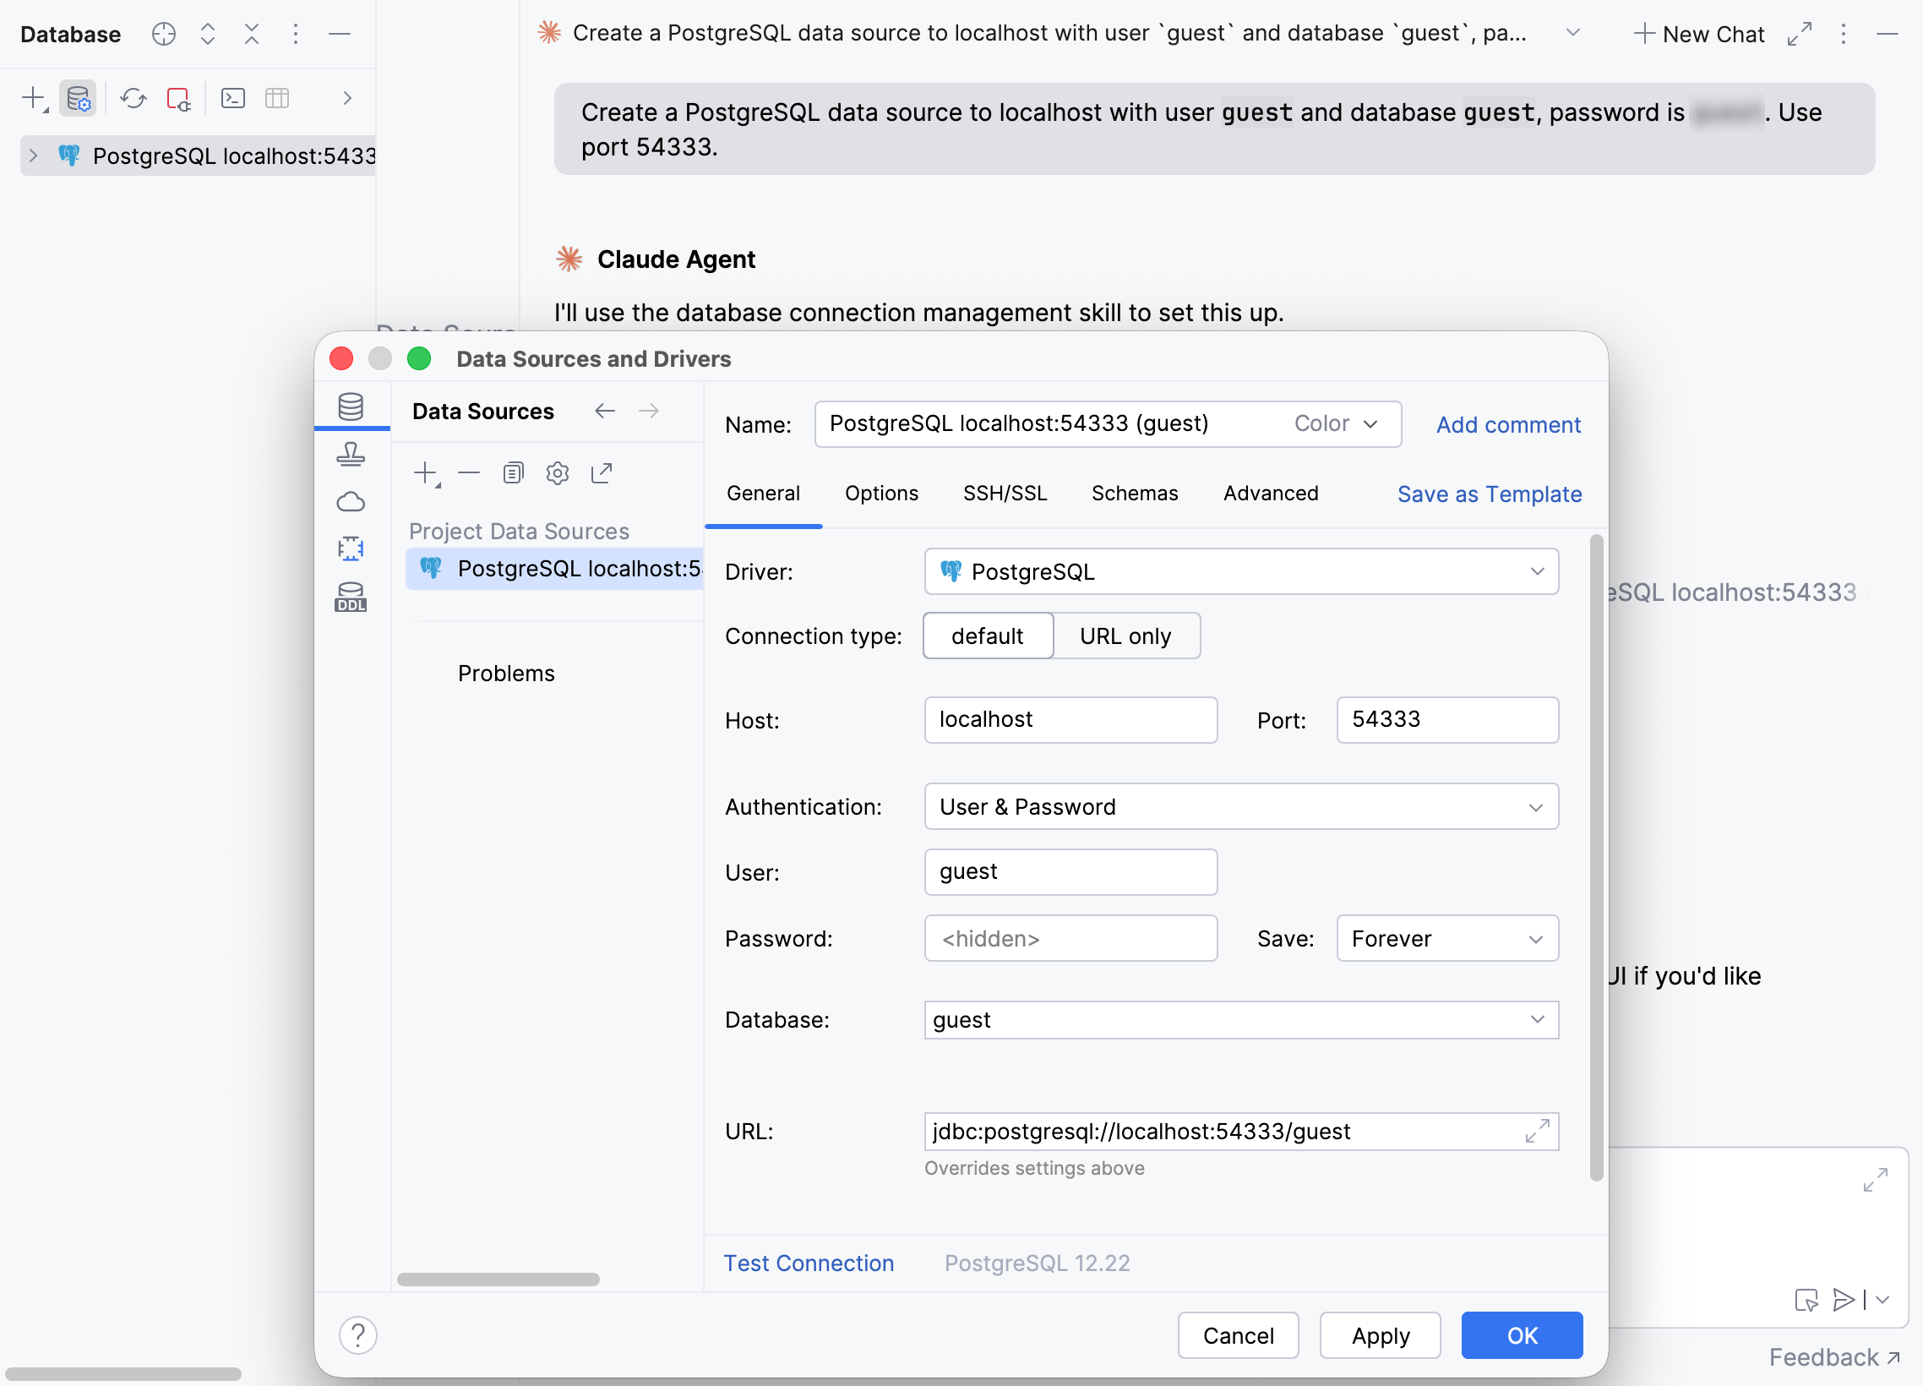This screenshot has height=1386, width=1923.
Task: Click horizontal scrollbar under data sources list
Action: pos(498,1280)
